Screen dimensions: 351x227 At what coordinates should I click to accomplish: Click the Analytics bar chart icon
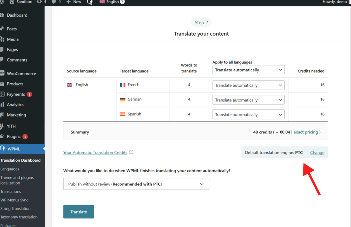[x=2, y=104]
